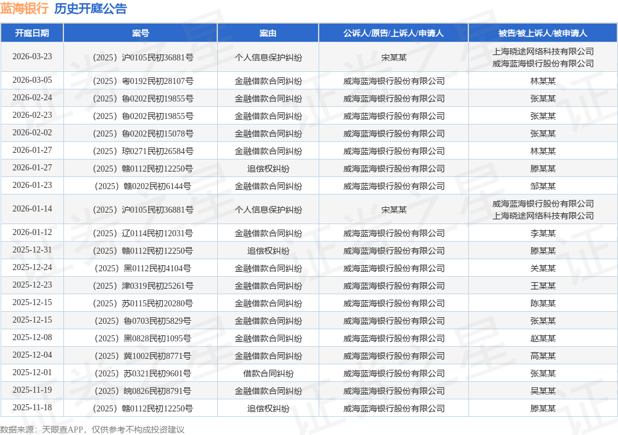Select the date 2026-01-12
618x435 pixels.
tap(33, 233)
